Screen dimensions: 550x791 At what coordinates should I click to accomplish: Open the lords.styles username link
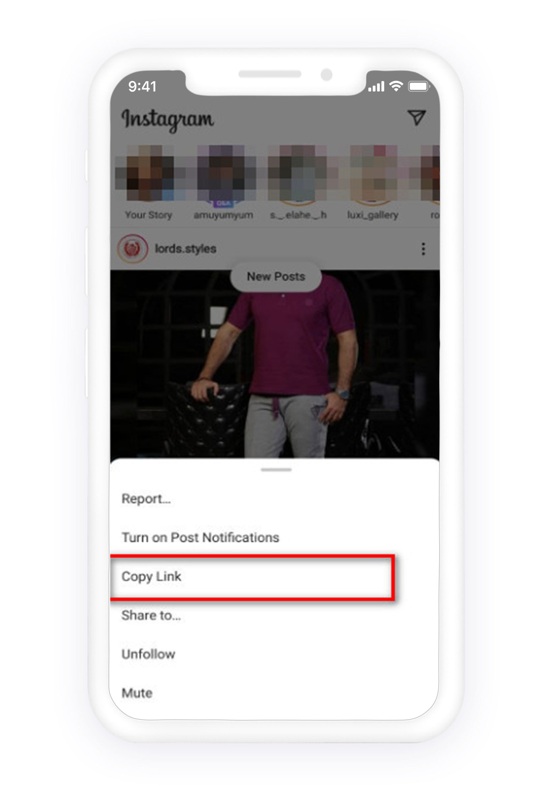tap(185, 249)
